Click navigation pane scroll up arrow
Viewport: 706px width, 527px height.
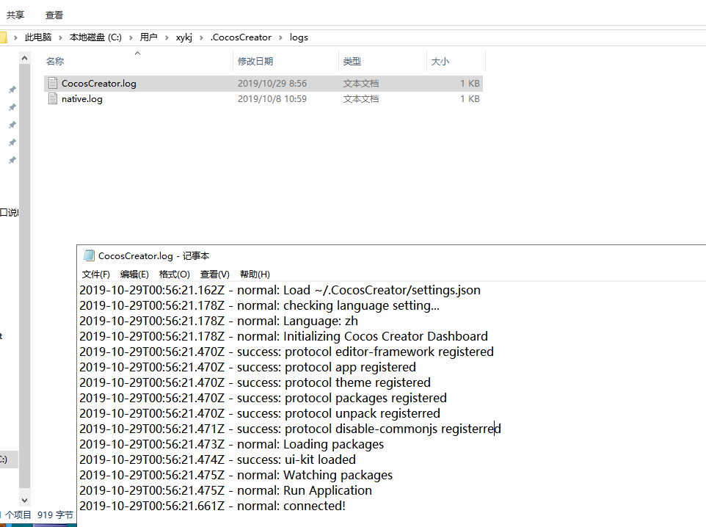point(25,58)
